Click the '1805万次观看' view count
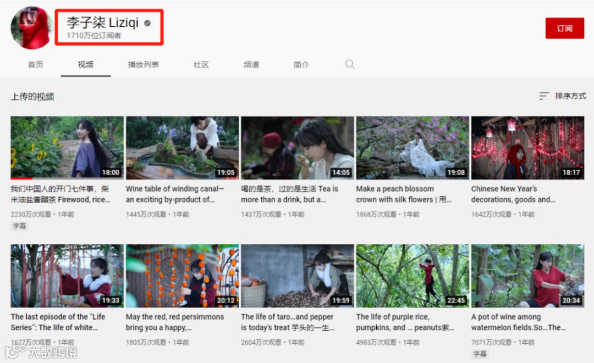 pos(146,342)
